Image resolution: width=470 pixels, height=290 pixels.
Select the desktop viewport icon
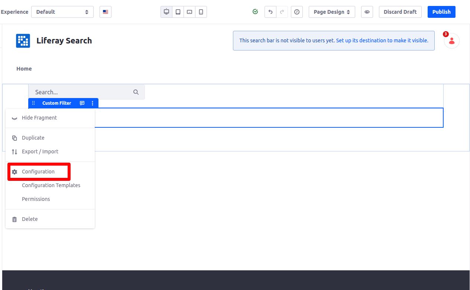coord(166,12)
